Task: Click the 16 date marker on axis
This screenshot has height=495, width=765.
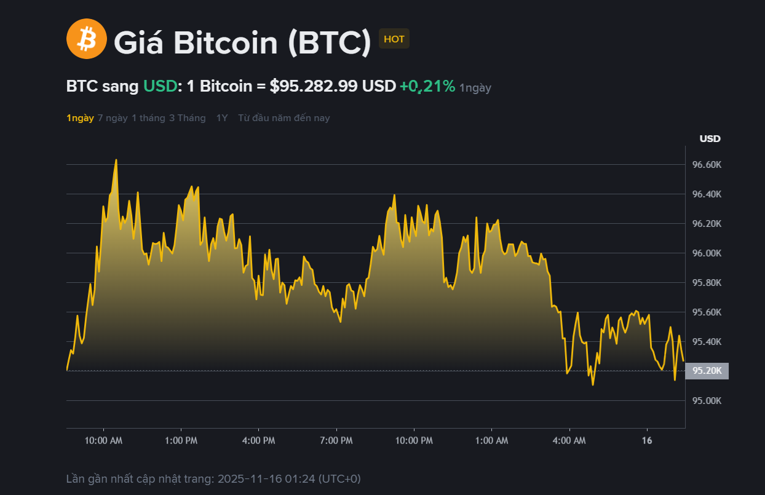Action: 647,441
